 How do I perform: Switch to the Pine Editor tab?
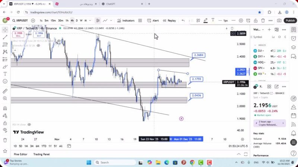tap(21, 154)
